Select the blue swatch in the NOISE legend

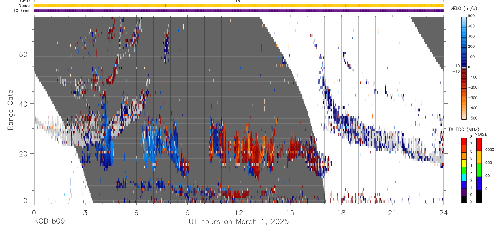[478, 183]
